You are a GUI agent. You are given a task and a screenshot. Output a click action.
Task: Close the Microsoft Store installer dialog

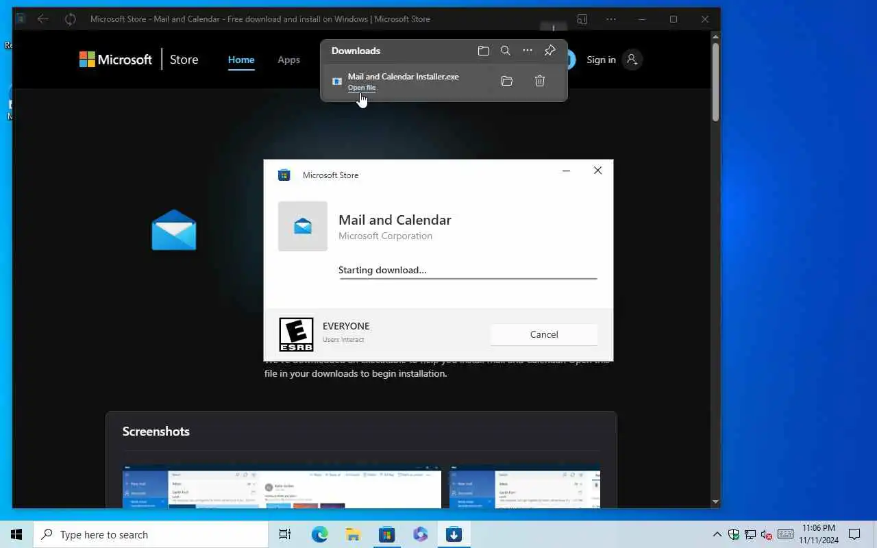point(597,171)
